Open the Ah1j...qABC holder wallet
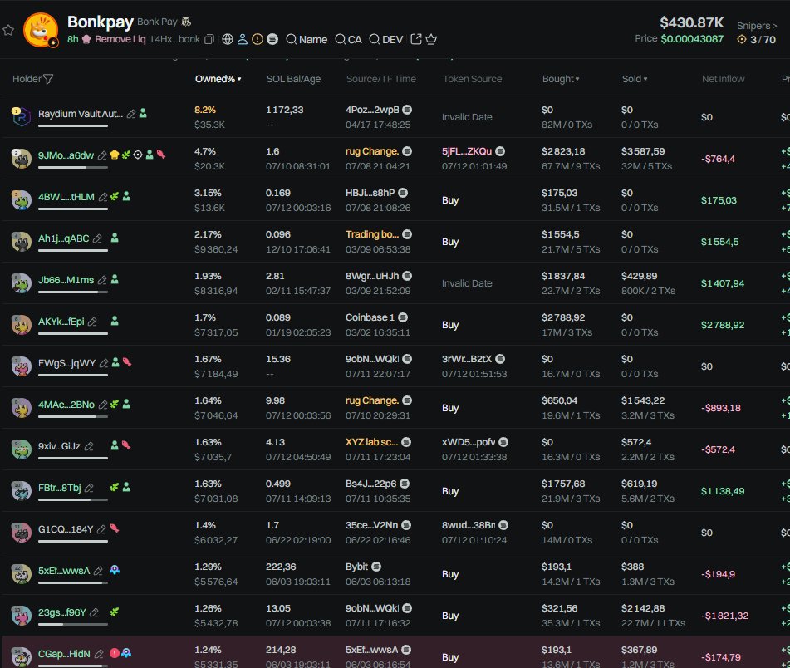Image resolution: width=790 pixels, height=668 pixels. [63, 238]
